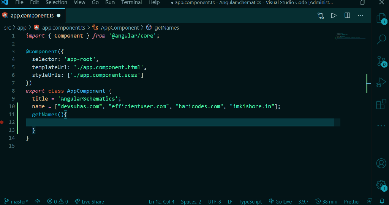Click the Live Share status bar button
This screenshot has width=389, height=205.
point(89,202)
